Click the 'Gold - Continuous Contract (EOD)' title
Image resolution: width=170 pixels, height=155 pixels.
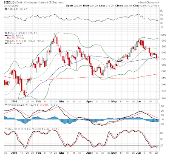[x=36, y=3]
